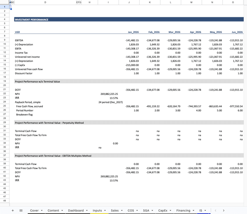Click the Apr_2026 column heading

coord(196,32)
